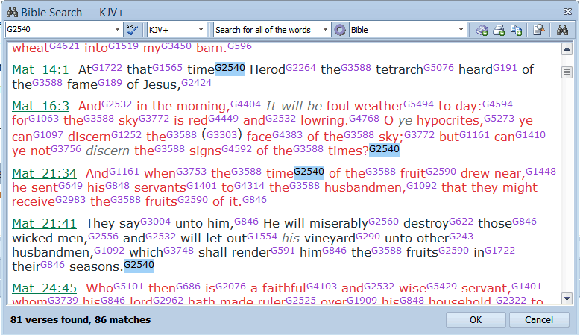
Task: Click the Bible Search title bar binoculars
Action: point(10,10)
